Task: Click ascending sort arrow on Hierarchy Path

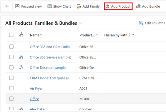Action: pos(130,35)
